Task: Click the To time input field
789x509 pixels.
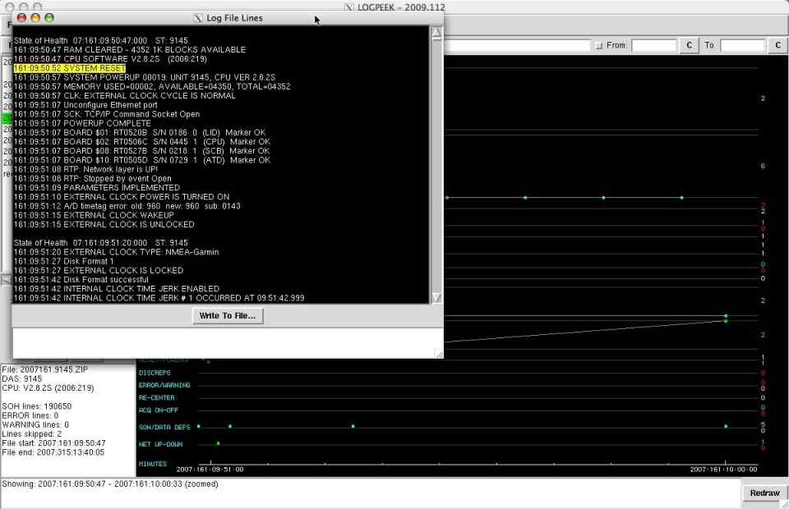Action: click(742, 45)
